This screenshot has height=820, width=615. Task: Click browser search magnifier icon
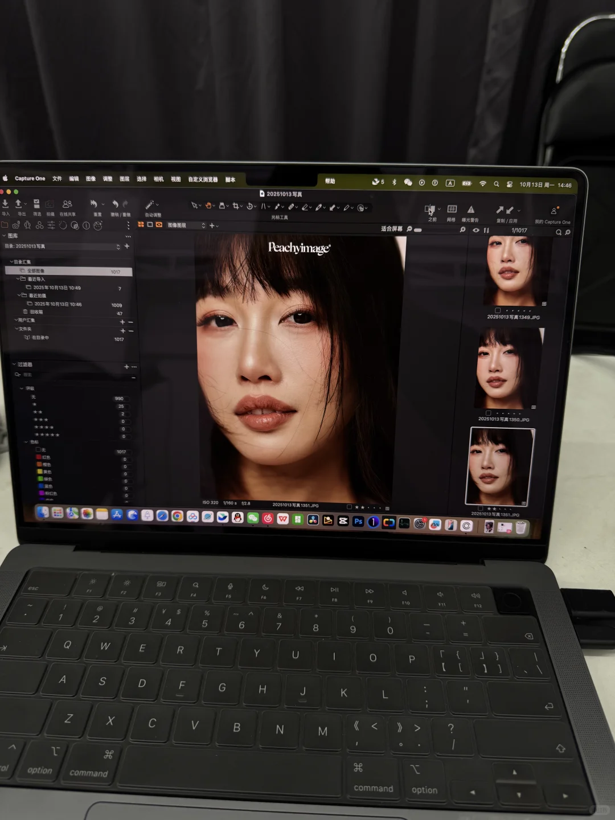click(559, 232)
